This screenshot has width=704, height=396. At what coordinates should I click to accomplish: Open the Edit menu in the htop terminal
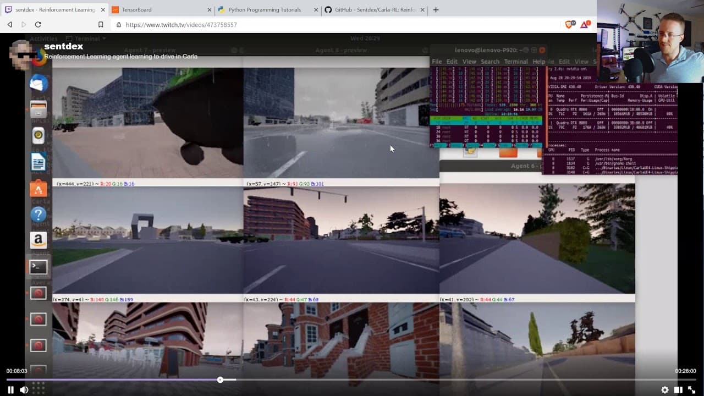[452, 62]
